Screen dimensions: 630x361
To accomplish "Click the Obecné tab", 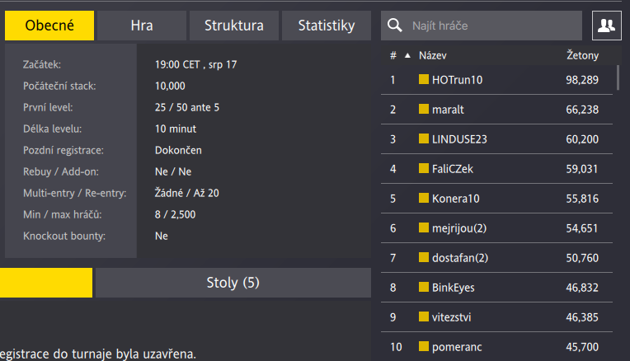I will coord(49,26).
